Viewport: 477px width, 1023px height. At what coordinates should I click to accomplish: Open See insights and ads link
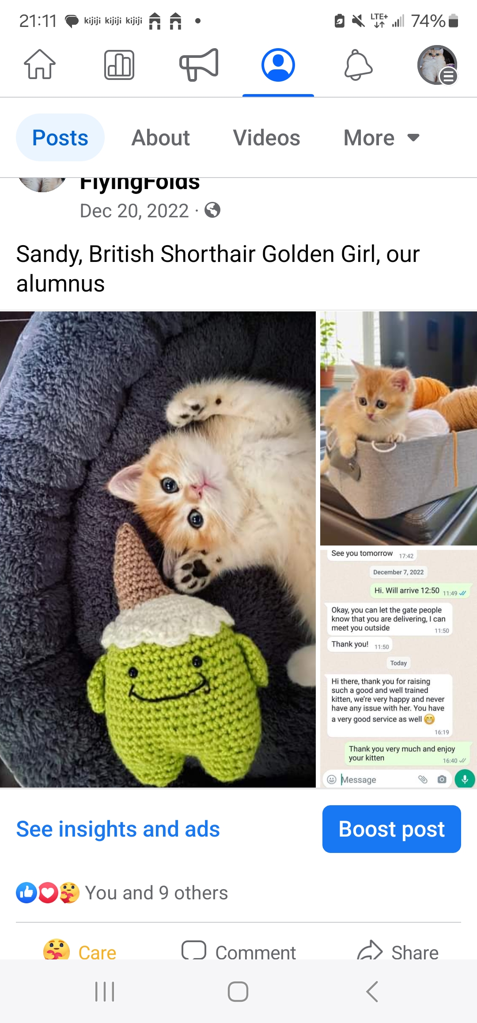click(118, 829)
